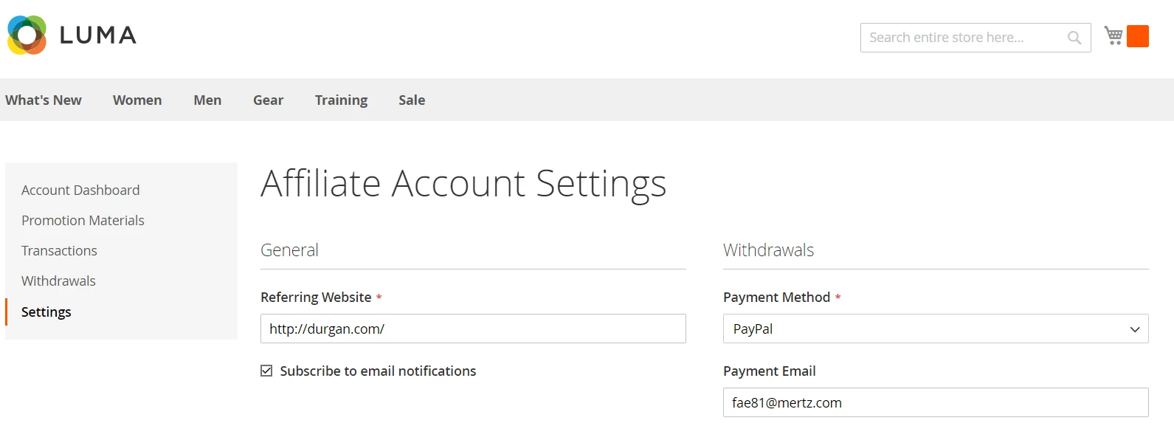Click the store search box

point(959,37)
